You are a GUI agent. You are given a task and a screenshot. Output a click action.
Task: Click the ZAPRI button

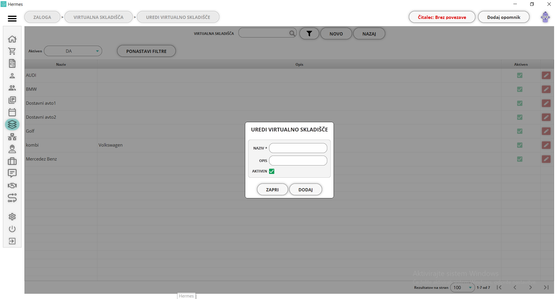pos(272,190)
